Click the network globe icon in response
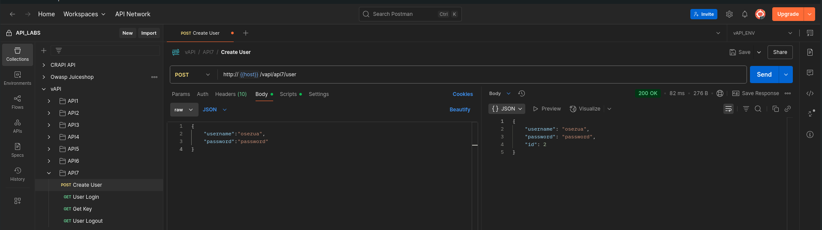Image resolution: width=822 pixels, height=230 pixels. 720,93
